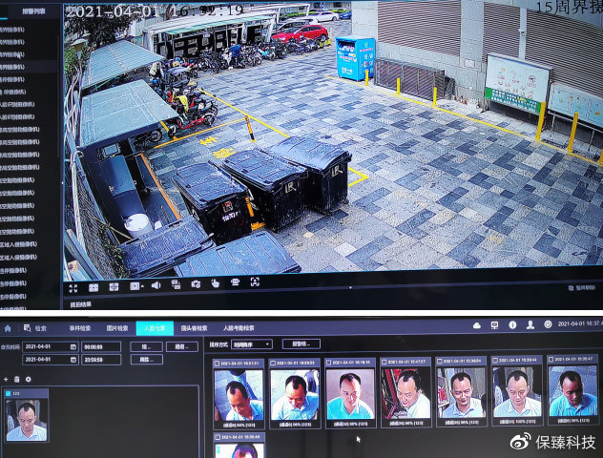Click the stream switch icon

pos(176,284)
